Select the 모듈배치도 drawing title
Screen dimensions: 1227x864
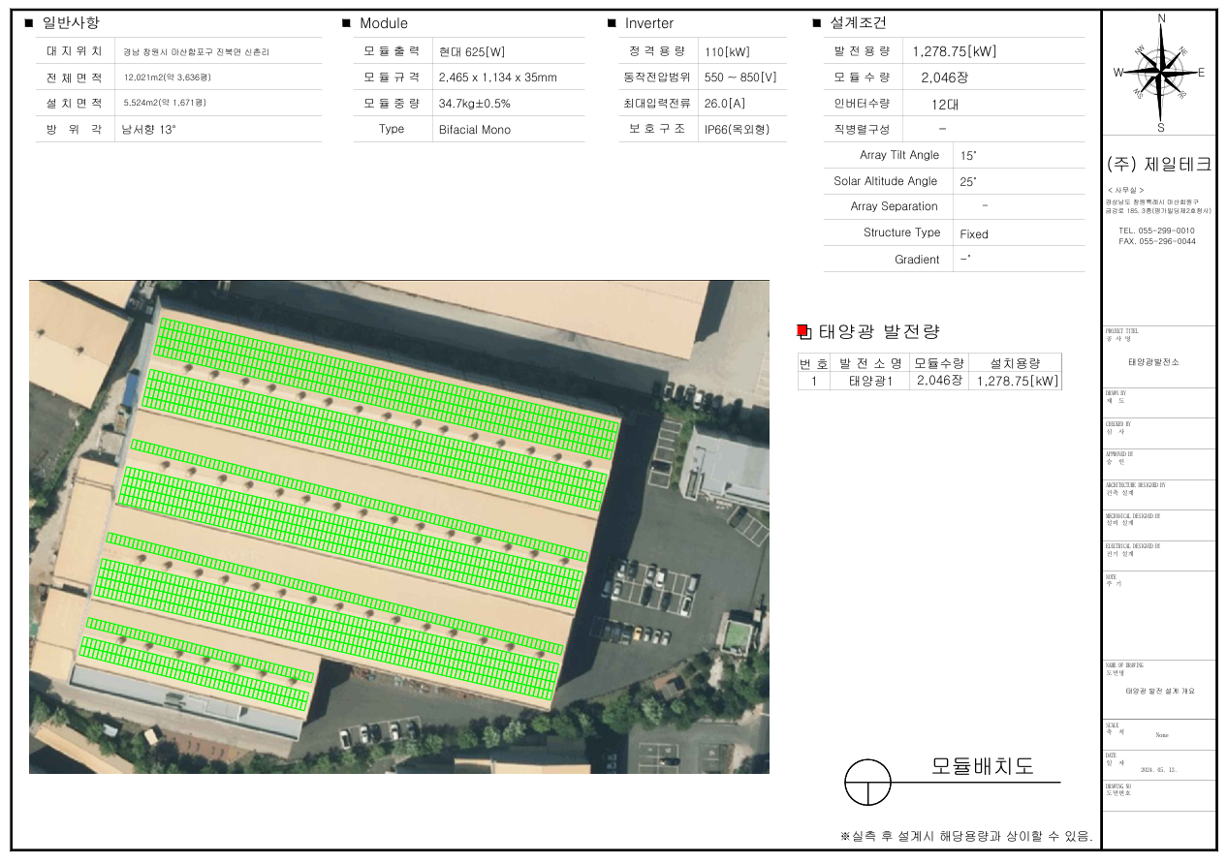982,766
